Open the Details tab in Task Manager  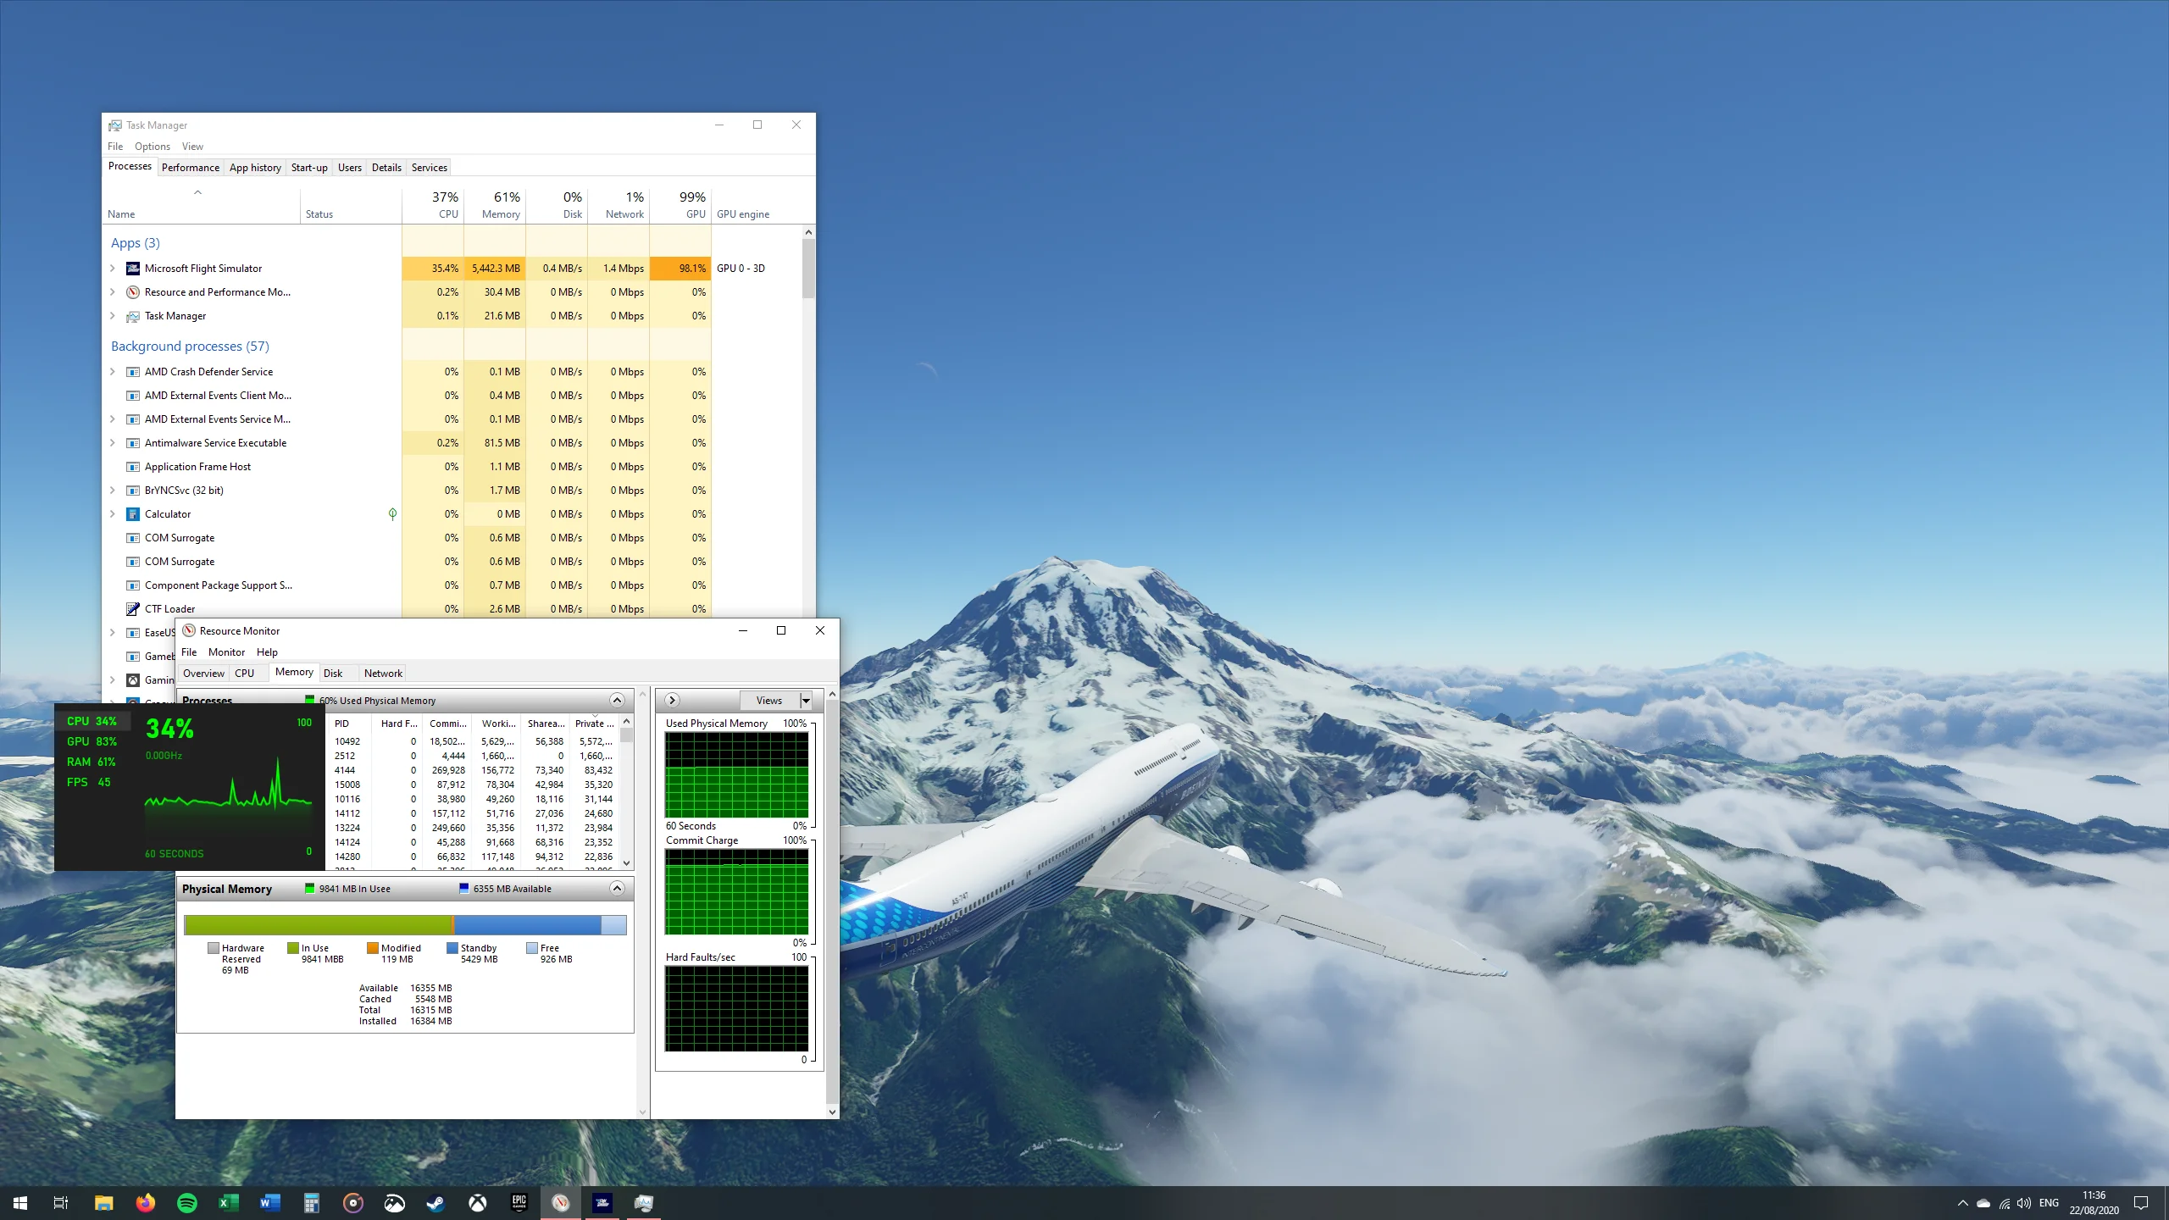386,168
